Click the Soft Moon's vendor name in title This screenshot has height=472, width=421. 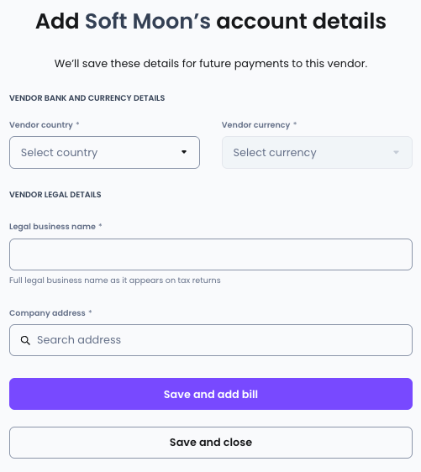[x=148, y=21]
